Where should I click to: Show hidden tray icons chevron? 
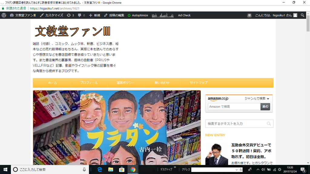click(x=258, y=169)
